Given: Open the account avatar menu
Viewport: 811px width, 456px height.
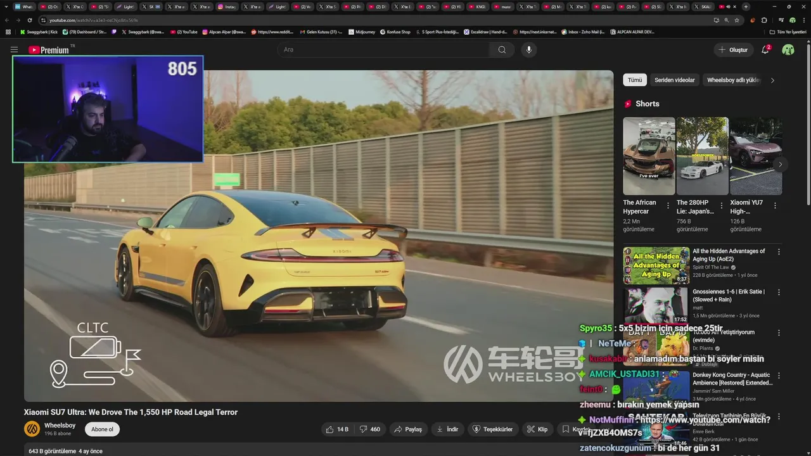Looking at the screenshot, I should pos(788,49).
